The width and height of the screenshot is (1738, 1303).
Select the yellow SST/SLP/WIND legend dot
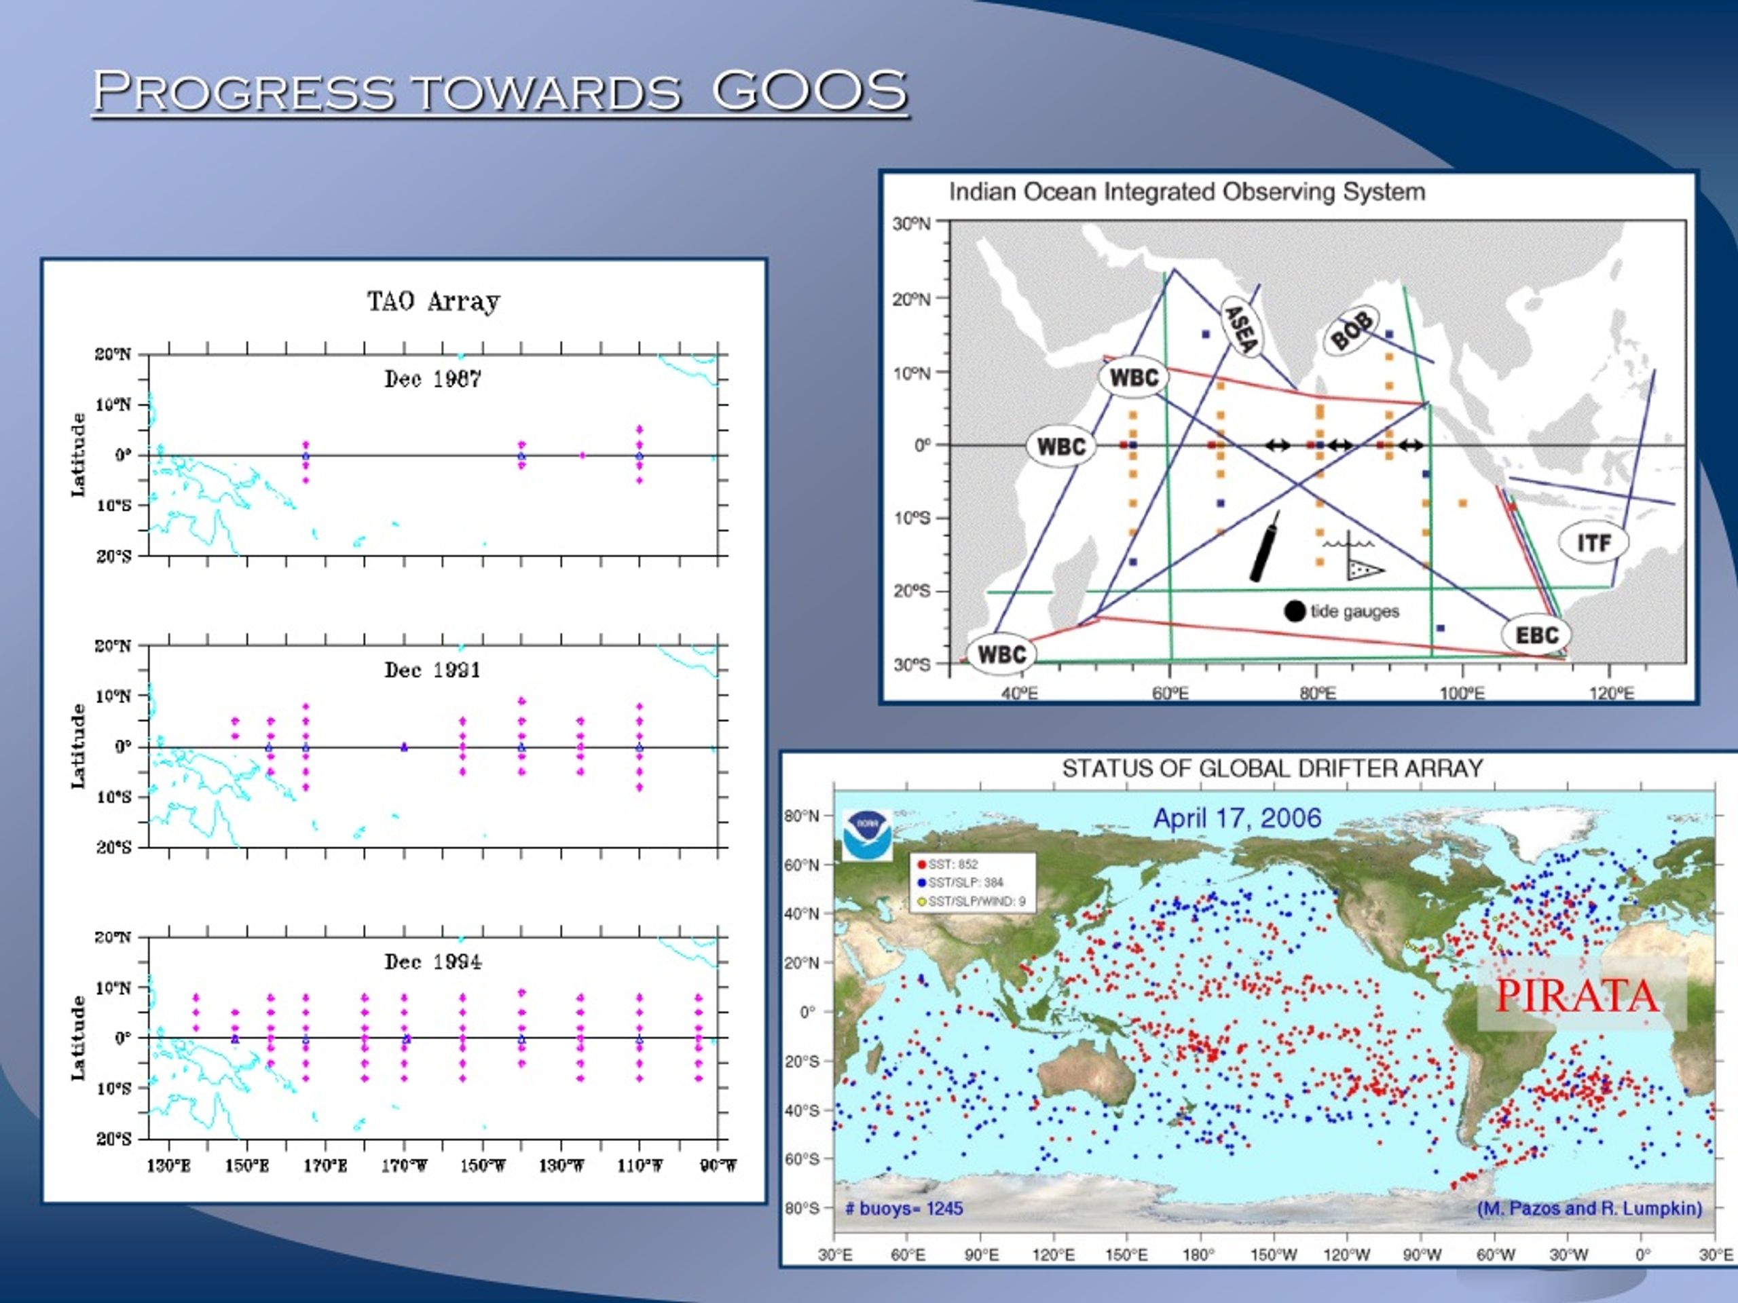[922, 902]
